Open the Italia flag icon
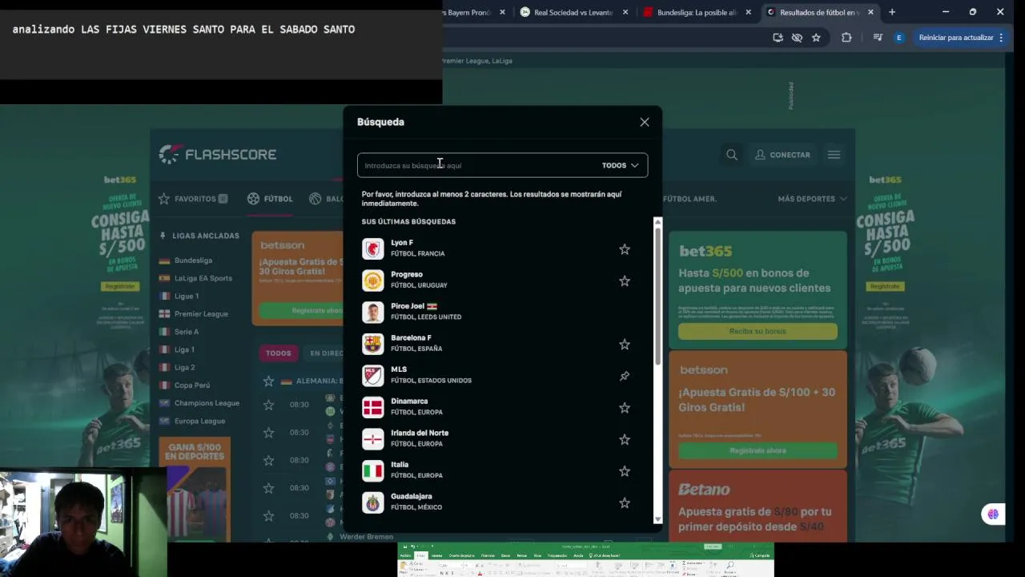 (373, 470)
